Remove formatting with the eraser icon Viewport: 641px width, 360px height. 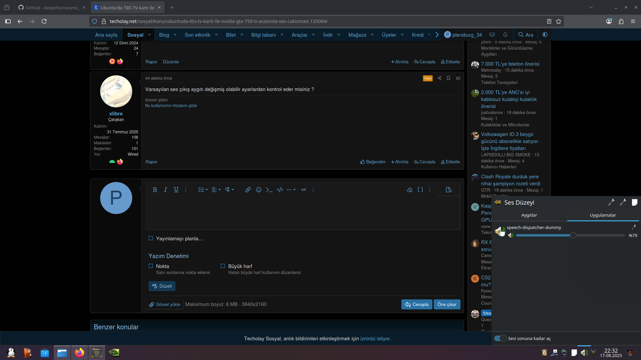click(410, 190)
